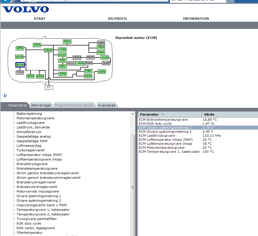Click the START navigation link
The height and width of the screenshot is (236, 258).
click(40, 19)
